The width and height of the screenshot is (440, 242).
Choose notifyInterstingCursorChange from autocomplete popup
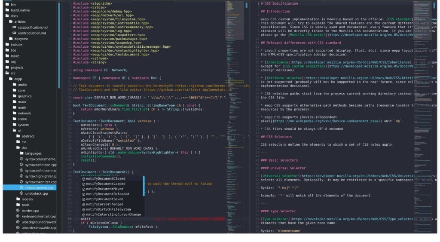112,214
